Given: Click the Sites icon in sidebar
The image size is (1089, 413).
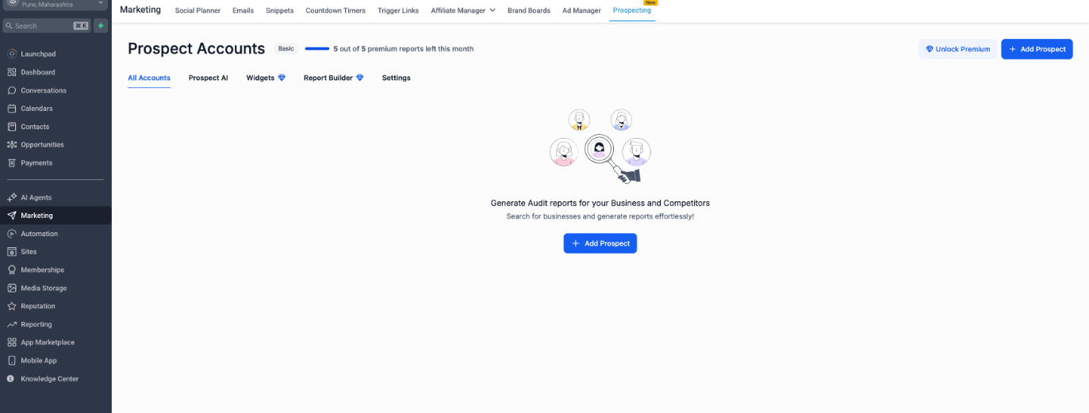Looking at the screenshot, I should [x=12, y=251].
